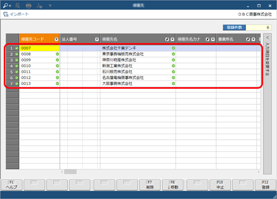Click the green status check on row 6
This screenshot has width=277, height=199.
17,78
